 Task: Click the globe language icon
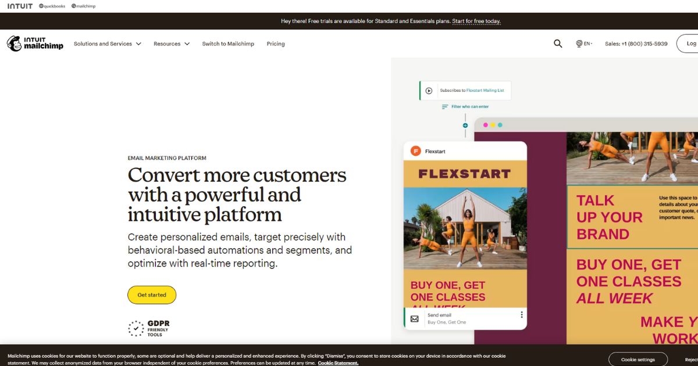click(579, 44)
